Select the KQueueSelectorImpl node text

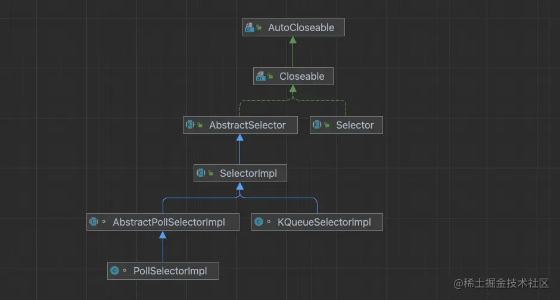tap(324, 222)
